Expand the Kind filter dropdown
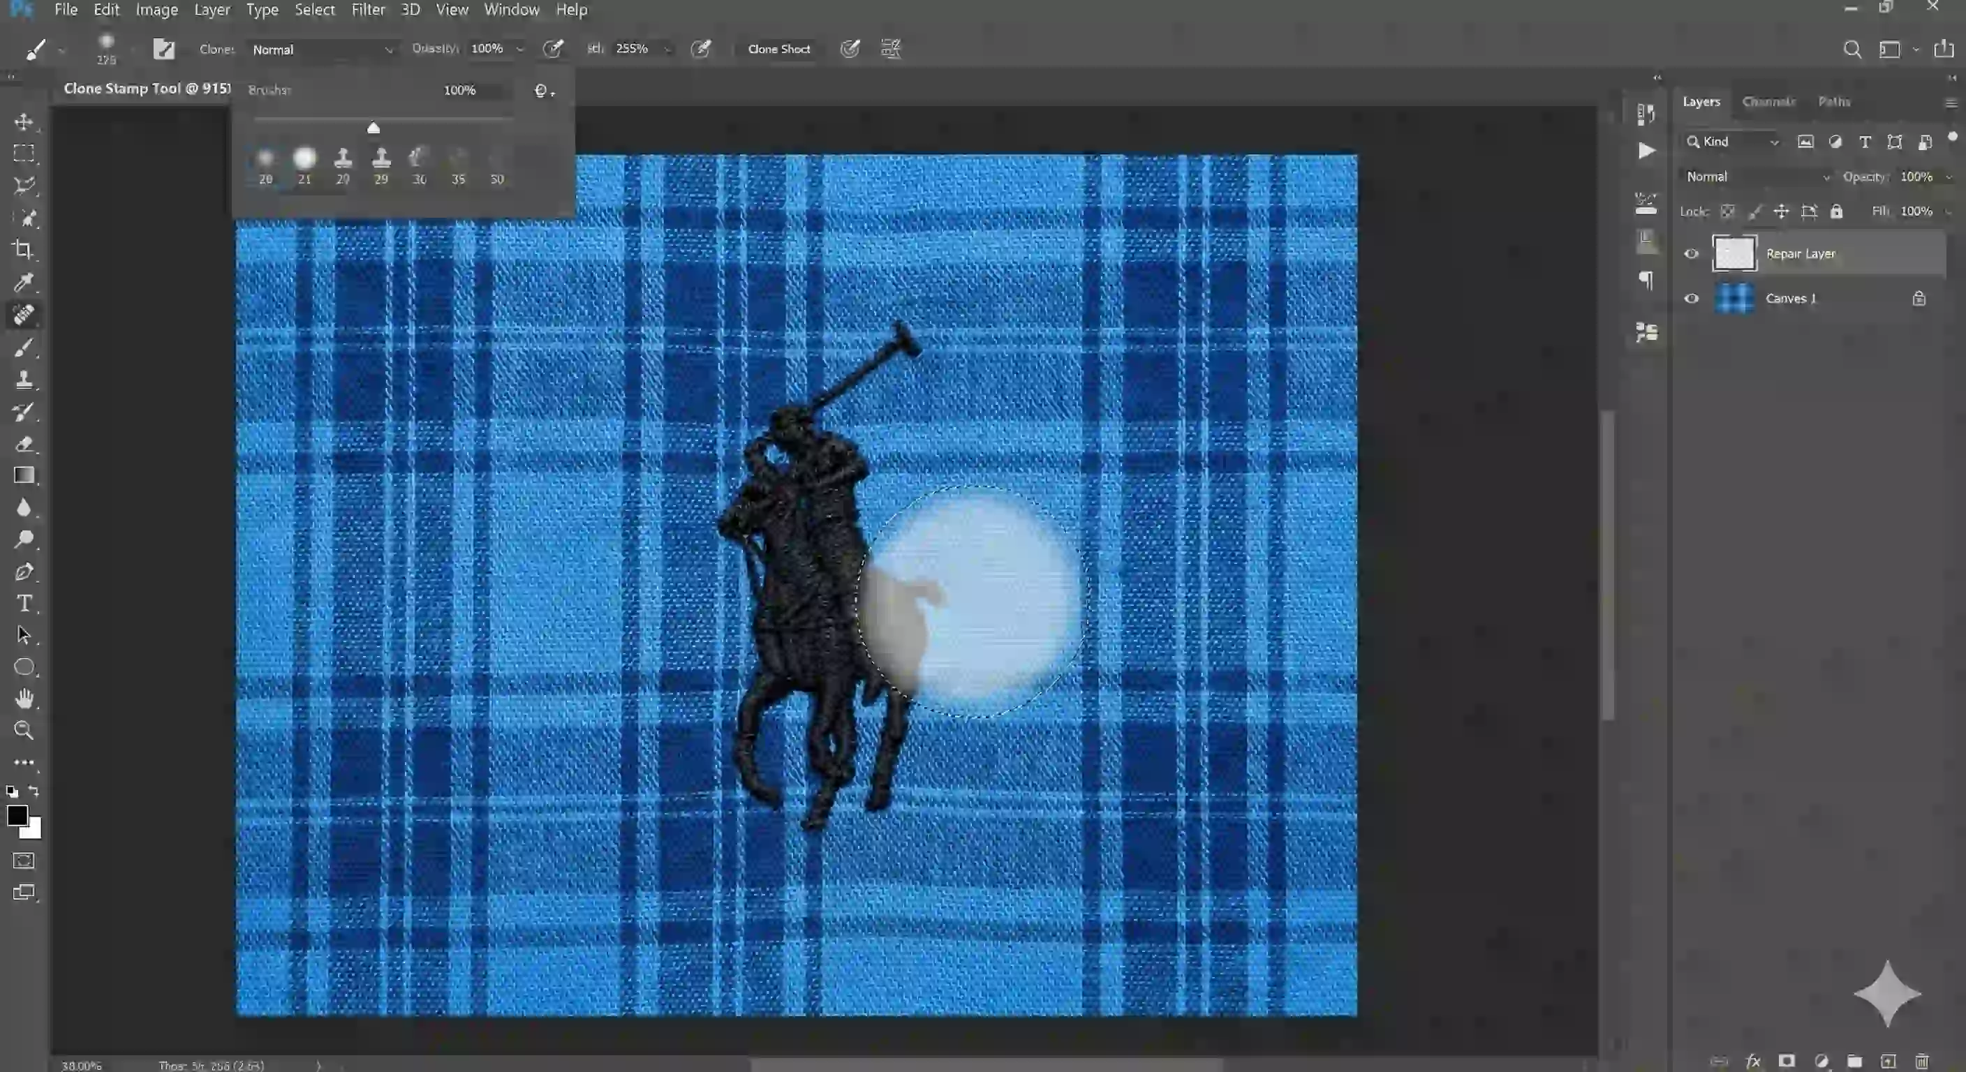The height and width of the screenshot is (1072, 1966). 1774,142
